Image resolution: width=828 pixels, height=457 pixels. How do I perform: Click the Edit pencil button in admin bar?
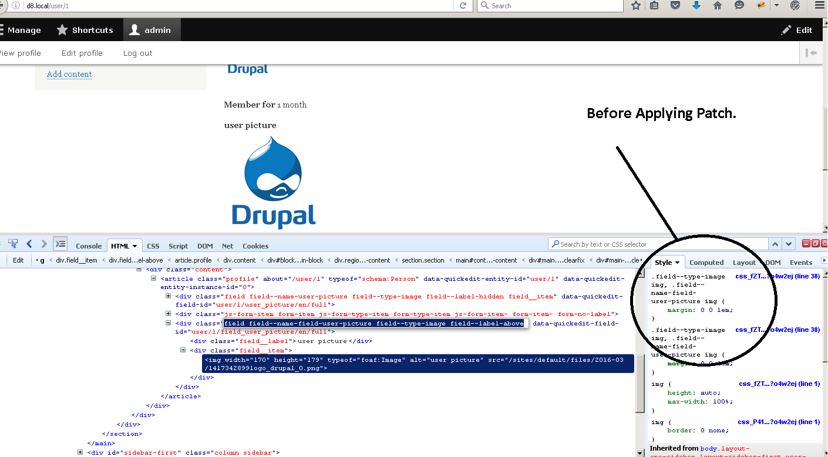797,30
